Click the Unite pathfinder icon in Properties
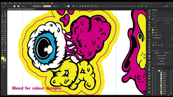The image size is (173, 97). pyautogui.click(x=153, y=45)
